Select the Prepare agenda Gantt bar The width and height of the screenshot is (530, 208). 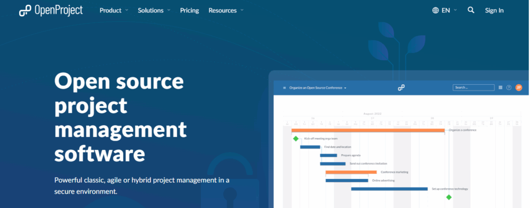[x=329, y=155]
